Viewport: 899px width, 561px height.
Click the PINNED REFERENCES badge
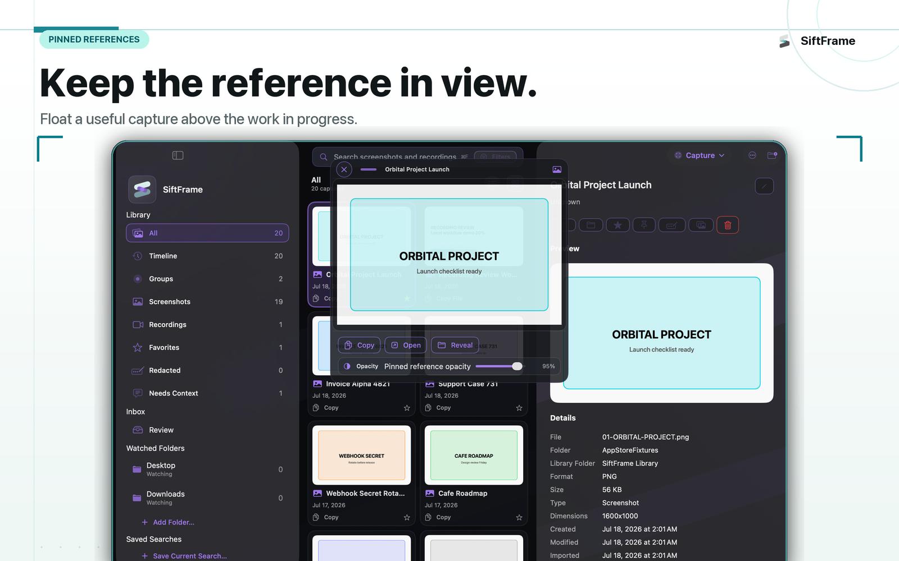(94, 39)
